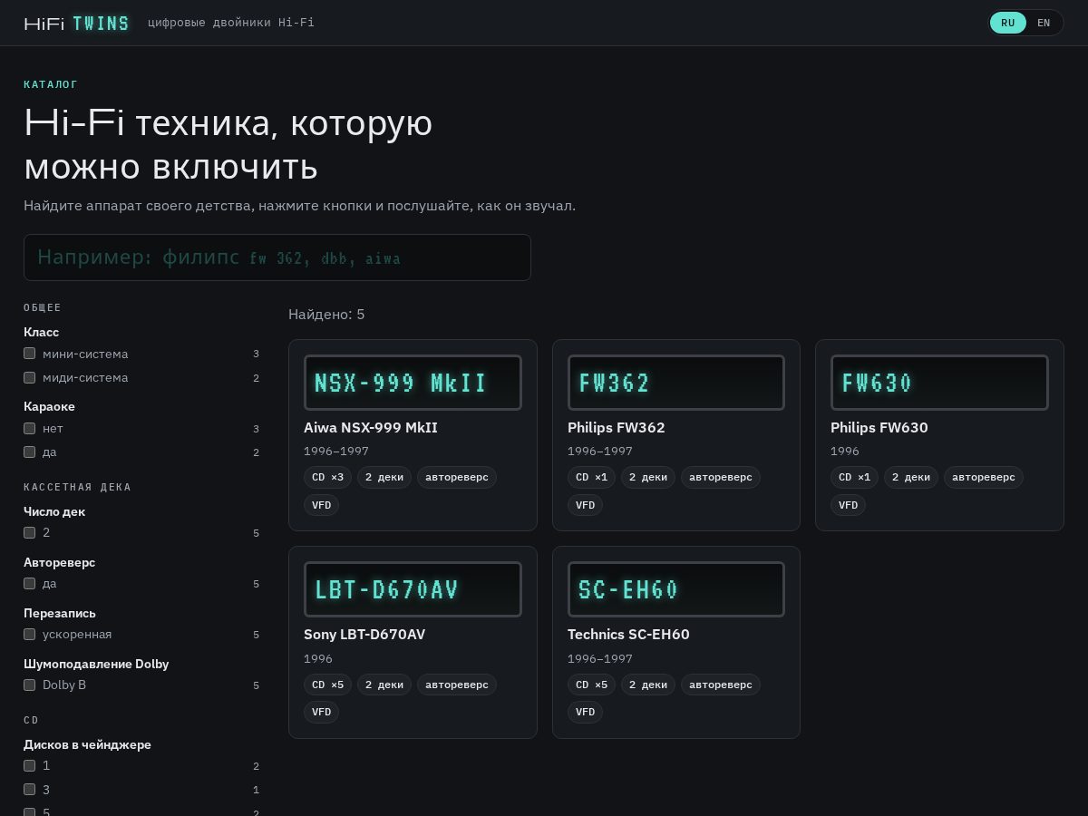This screenshot has height=816, width=1088.
Task: Click the КАССЕТНАЯ ДЕКА filter heading
Action: point(77,487)
